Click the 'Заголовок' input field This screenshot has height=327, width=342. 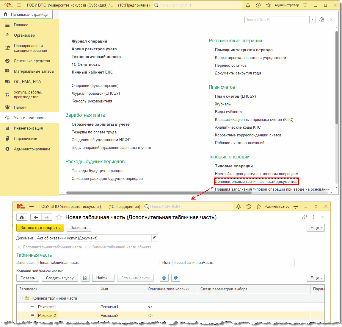click(x=98, y=262)
